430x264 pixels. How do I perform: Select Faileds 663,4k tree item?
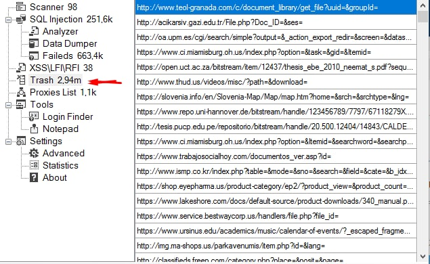click(72, 56)
